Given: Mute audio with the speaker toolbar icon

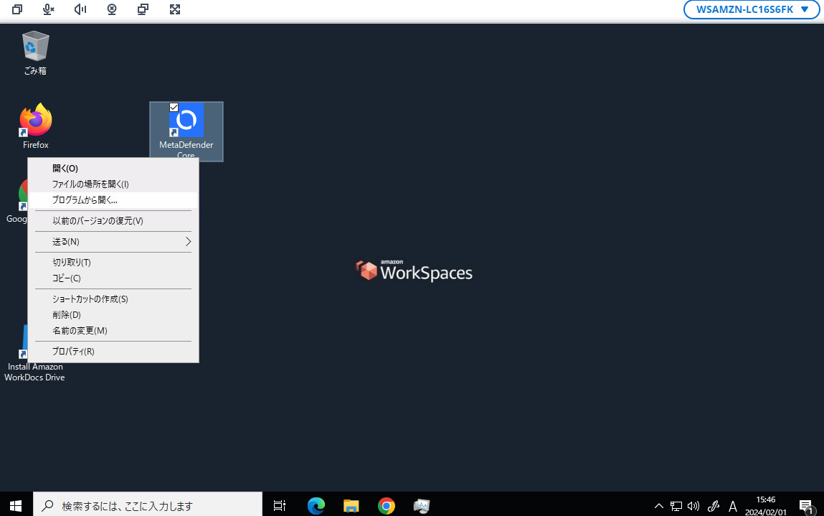Looking at the screenshot, I should pyautogui.click(x=79, y=9).
